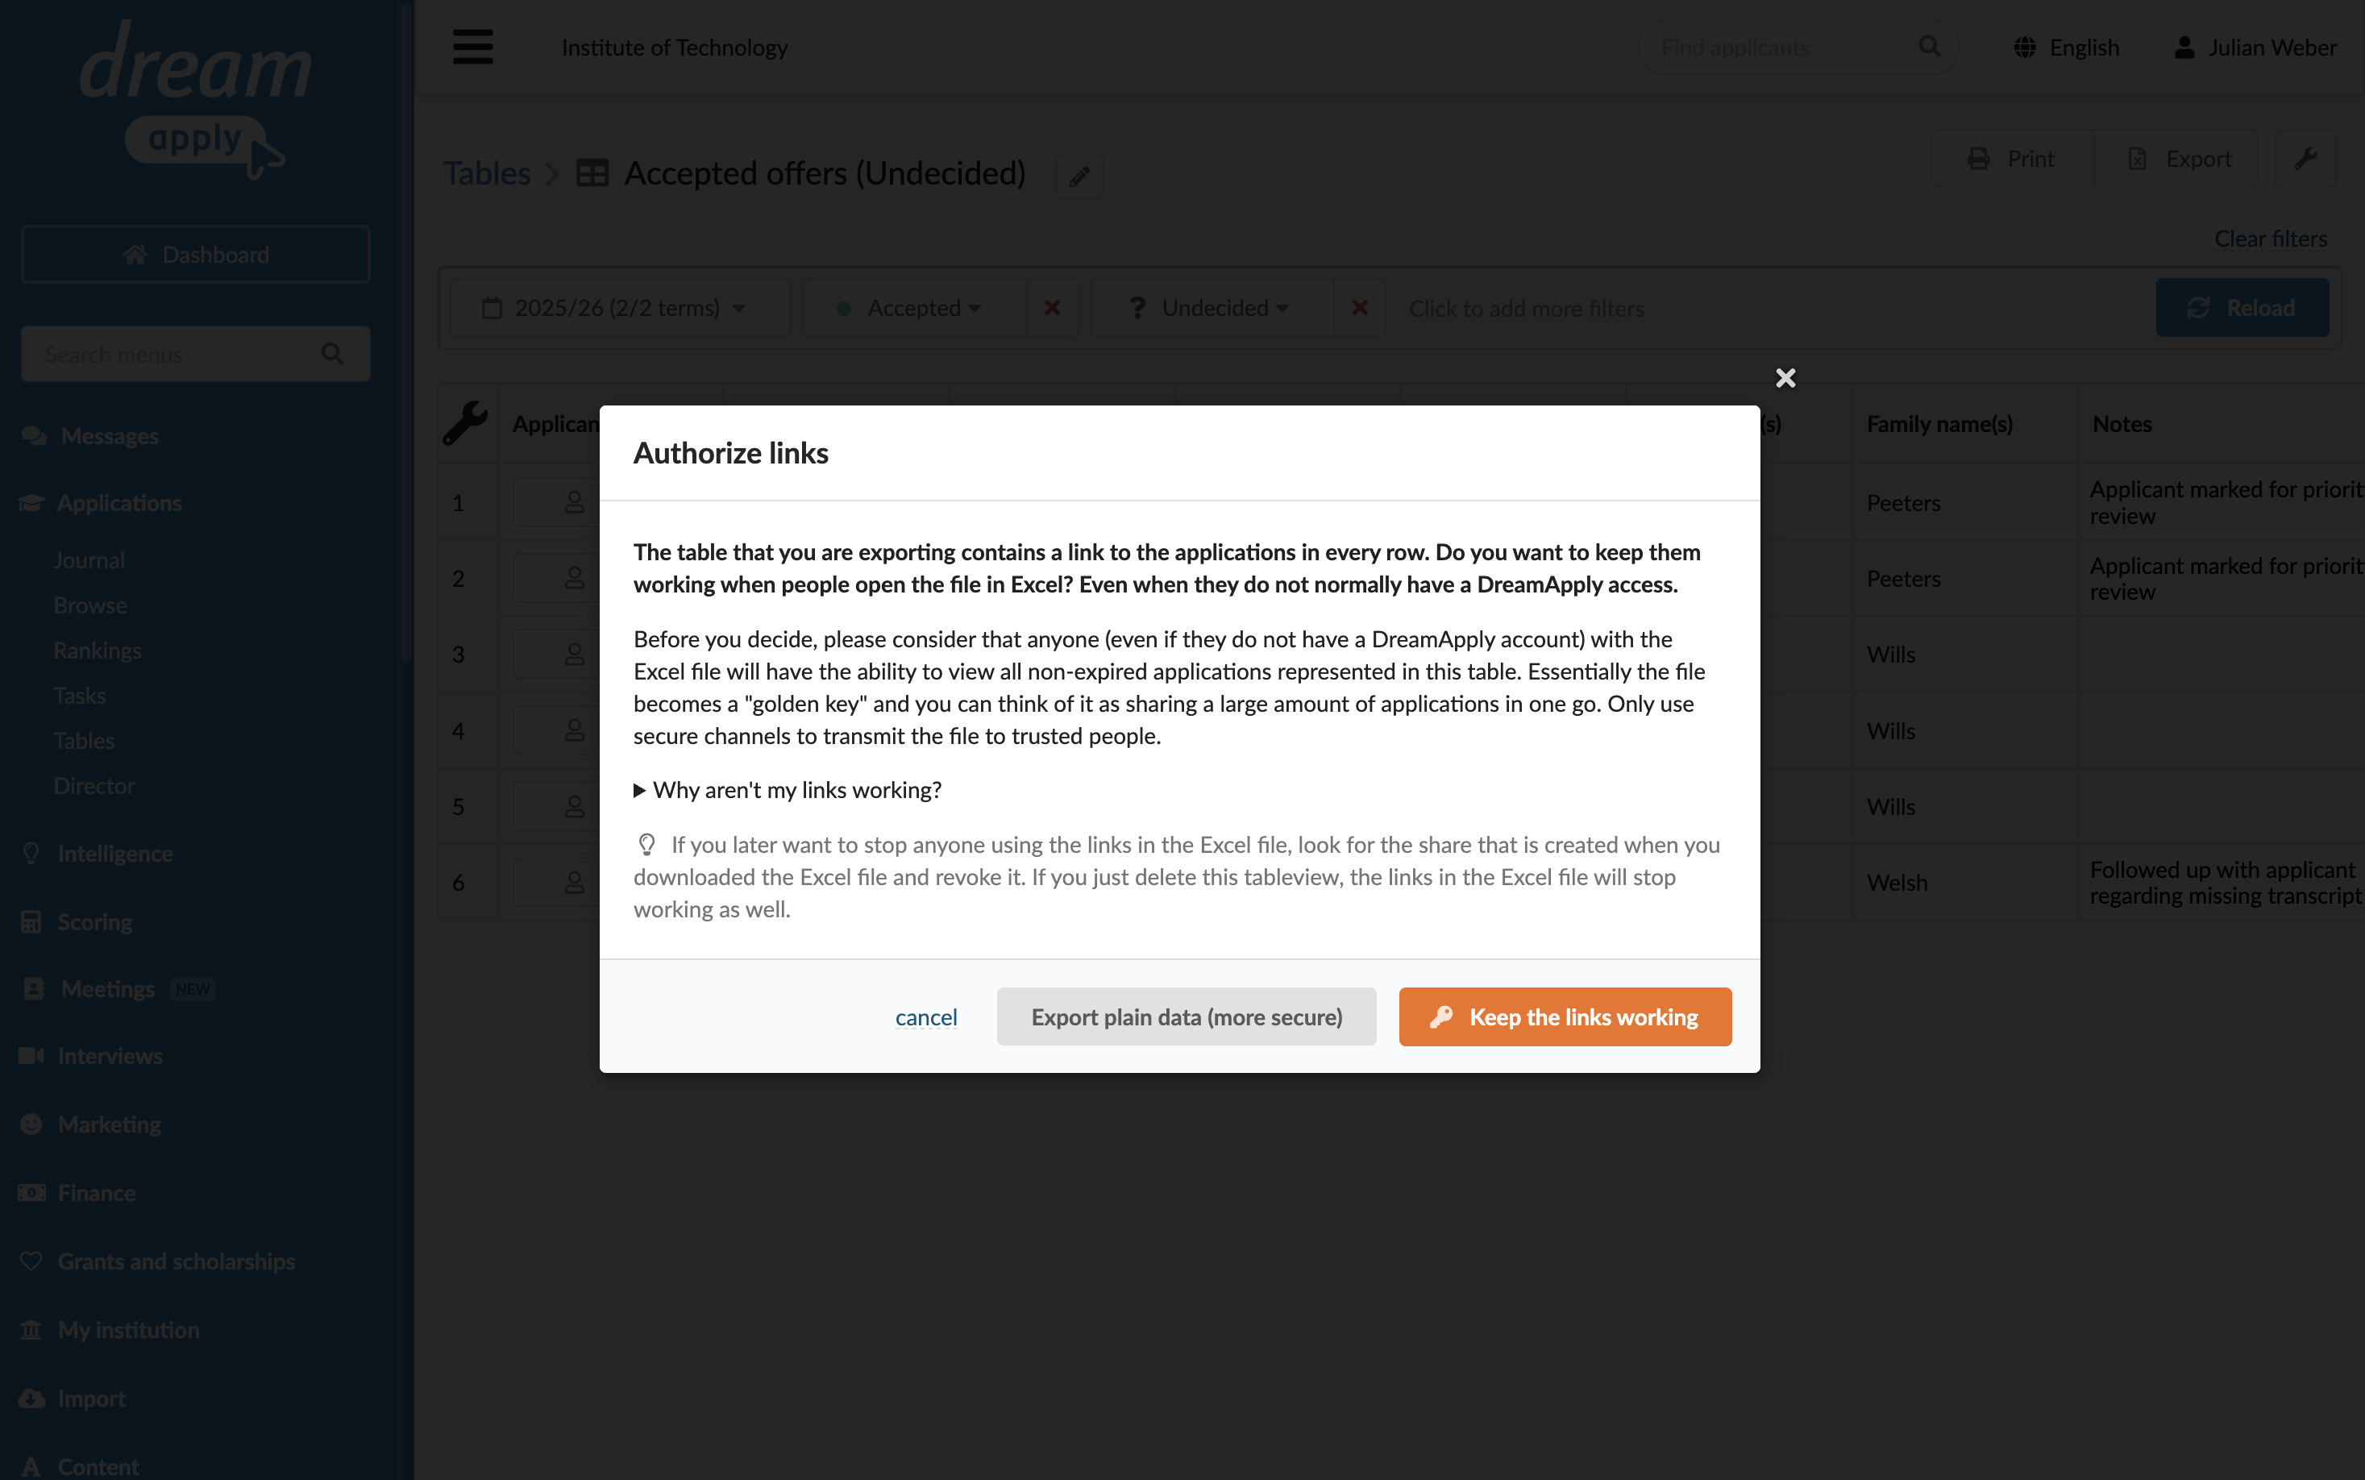Choose Export plain data (more secure)
Screen dimensions: 2365x1480
click(1186, 1017)
